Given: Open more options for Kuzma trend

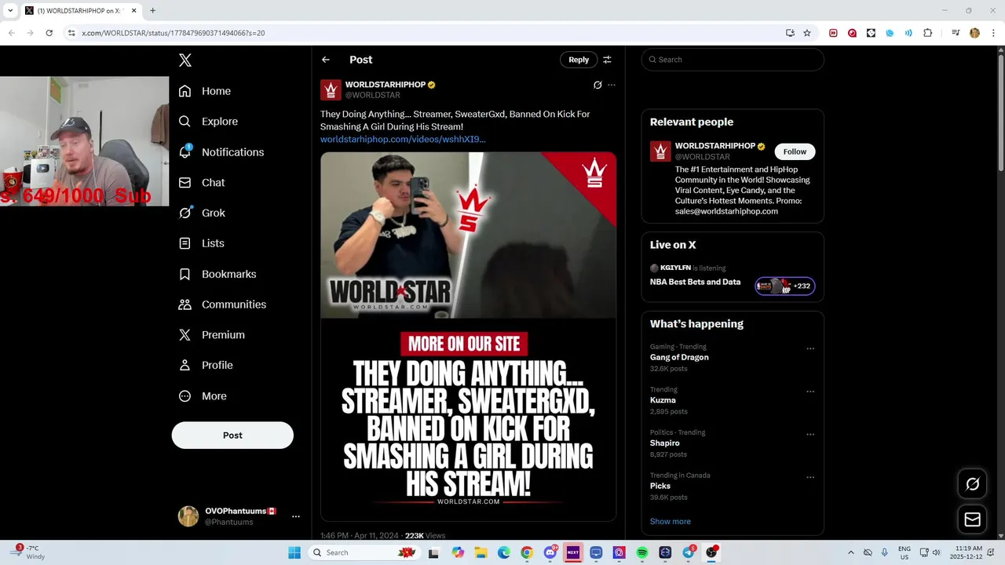Looking at the screenshot, I should pyautogui.click(x=810, y=392).
